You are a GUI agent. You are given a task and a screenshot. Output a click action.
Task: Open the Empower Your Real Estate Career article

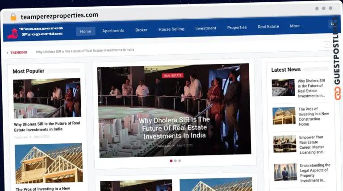click(312, 145)
